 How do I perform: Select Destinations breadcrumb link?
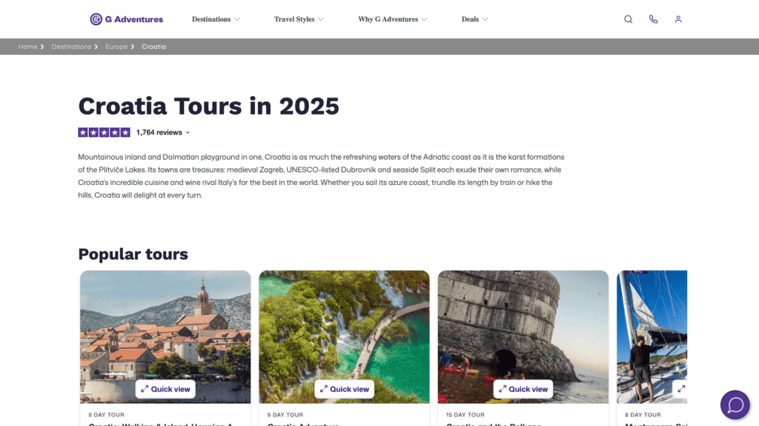point(71,47)
